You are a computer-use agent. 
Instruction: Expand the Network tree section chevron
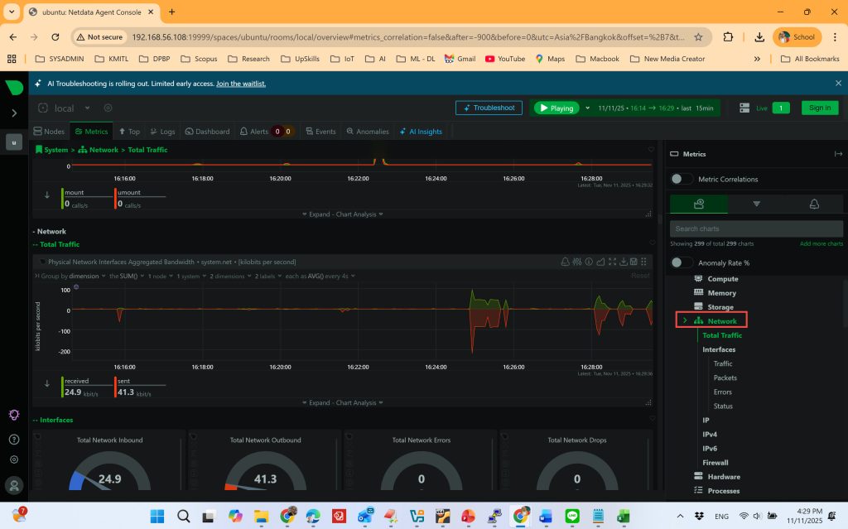pyautogui.click(x=684, y=320)
